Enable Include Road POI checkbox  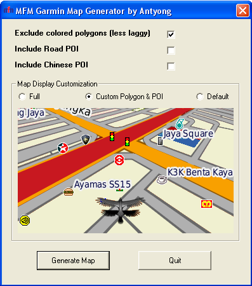point(171,50)
